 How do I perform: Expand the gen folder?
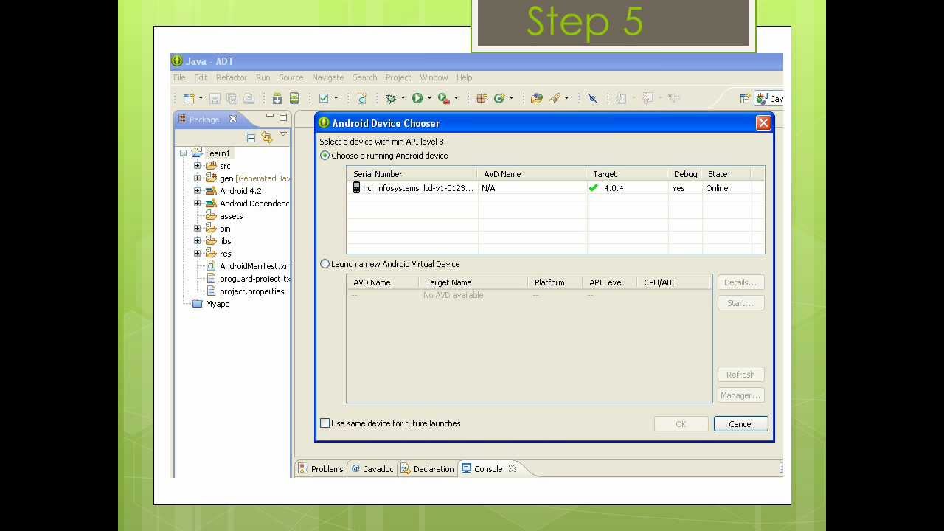click(x=197, y=178)
